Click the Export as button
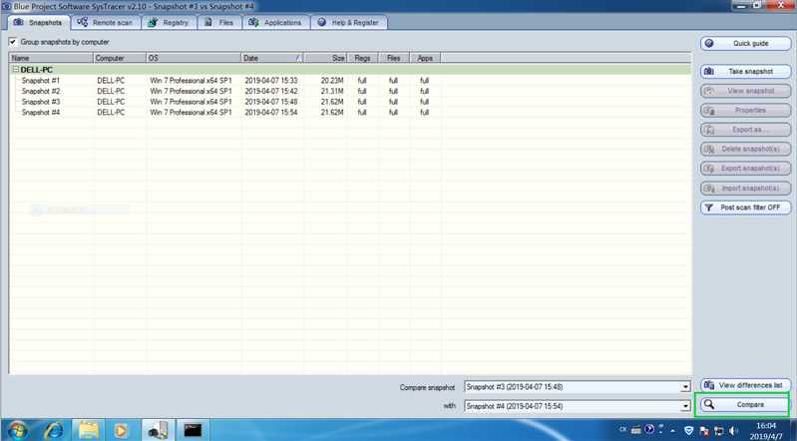797x441 pixels. (746, 130)
